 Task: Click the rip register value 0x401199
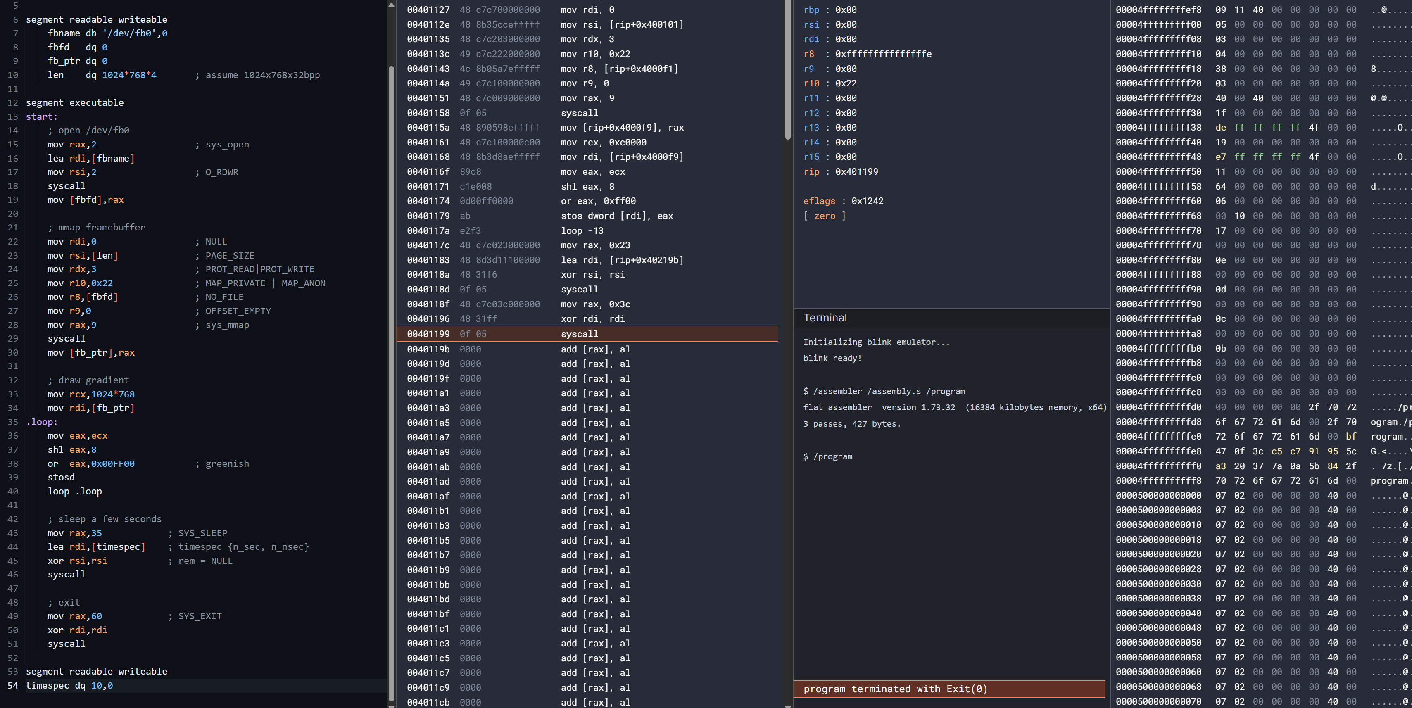coord(856,171)
